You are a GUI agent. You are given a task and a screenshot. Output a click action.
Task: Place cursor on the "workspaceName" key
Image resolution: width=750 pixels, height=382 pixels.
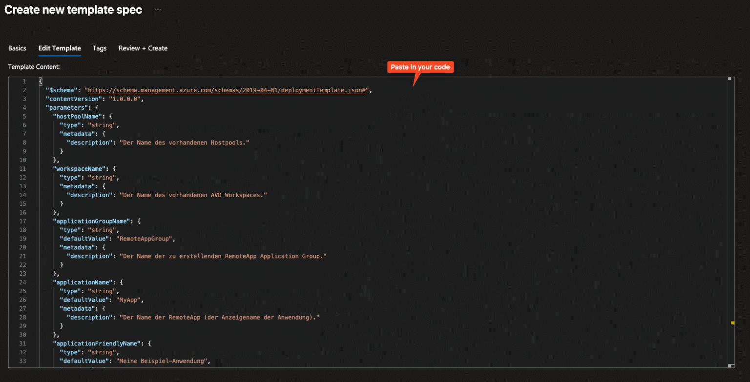[79, 169]
